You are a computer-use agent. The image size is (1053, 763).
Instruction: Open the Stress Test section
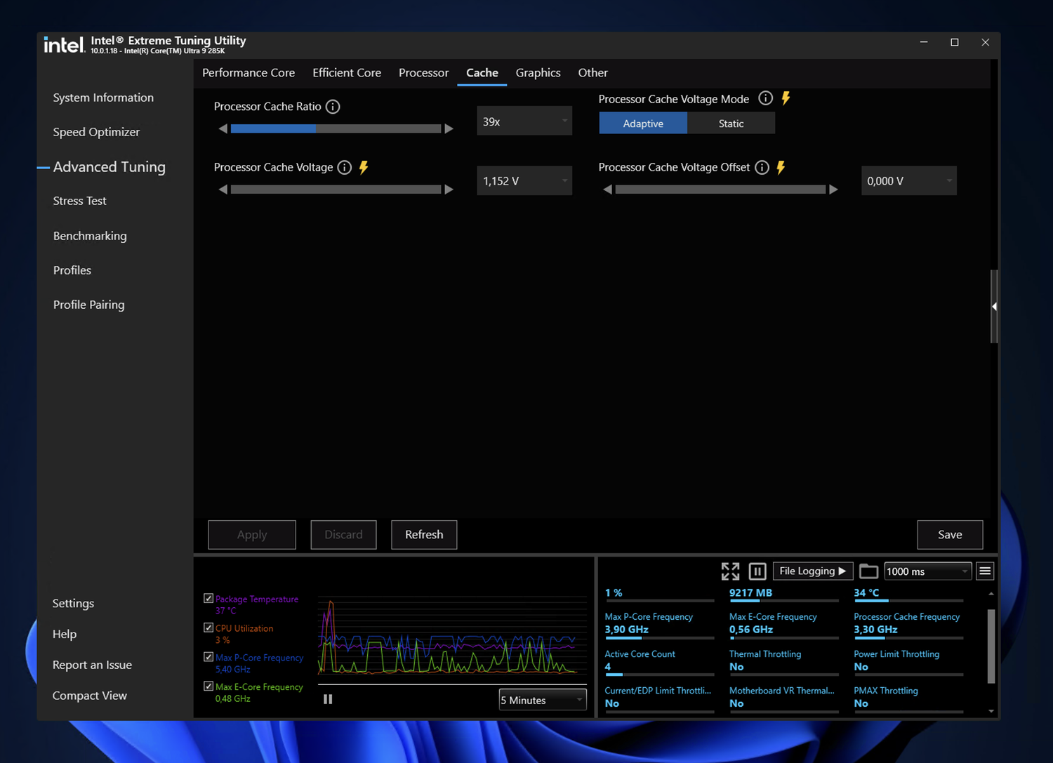80,201
